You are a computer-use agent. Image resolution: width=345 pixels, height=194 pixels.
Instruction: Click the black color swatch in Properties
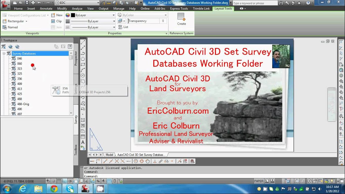tap(73, 15)
